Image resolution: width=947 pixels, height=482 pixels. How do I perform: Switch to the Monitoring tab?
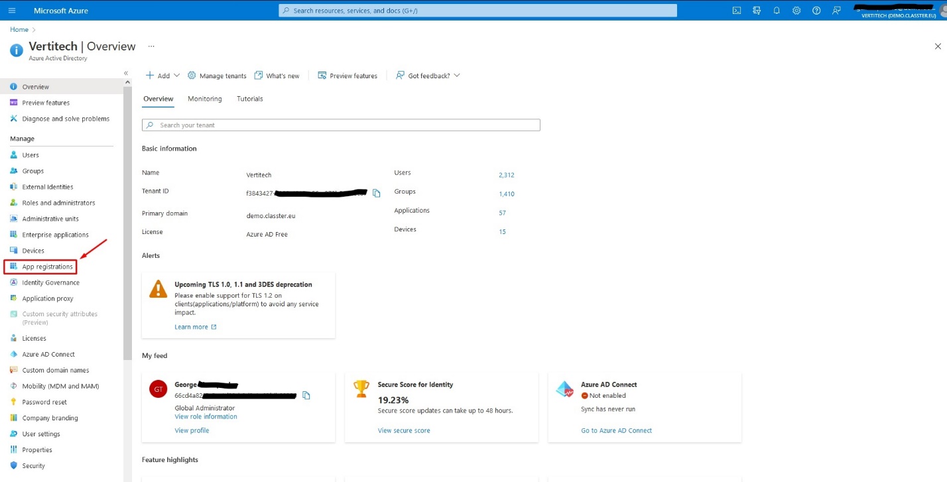205,99
